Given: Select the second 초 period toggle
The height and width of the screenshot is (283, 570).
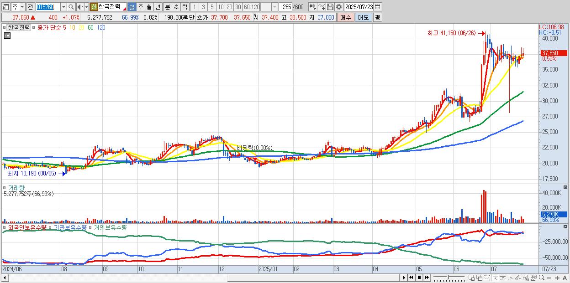Looking at the screenshot, I should (x=176, y=7).
